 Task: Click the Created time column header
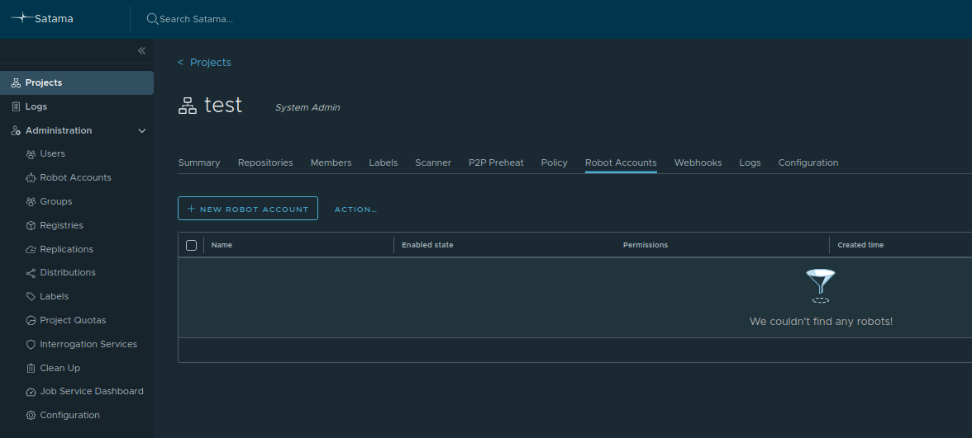point(860,245)
